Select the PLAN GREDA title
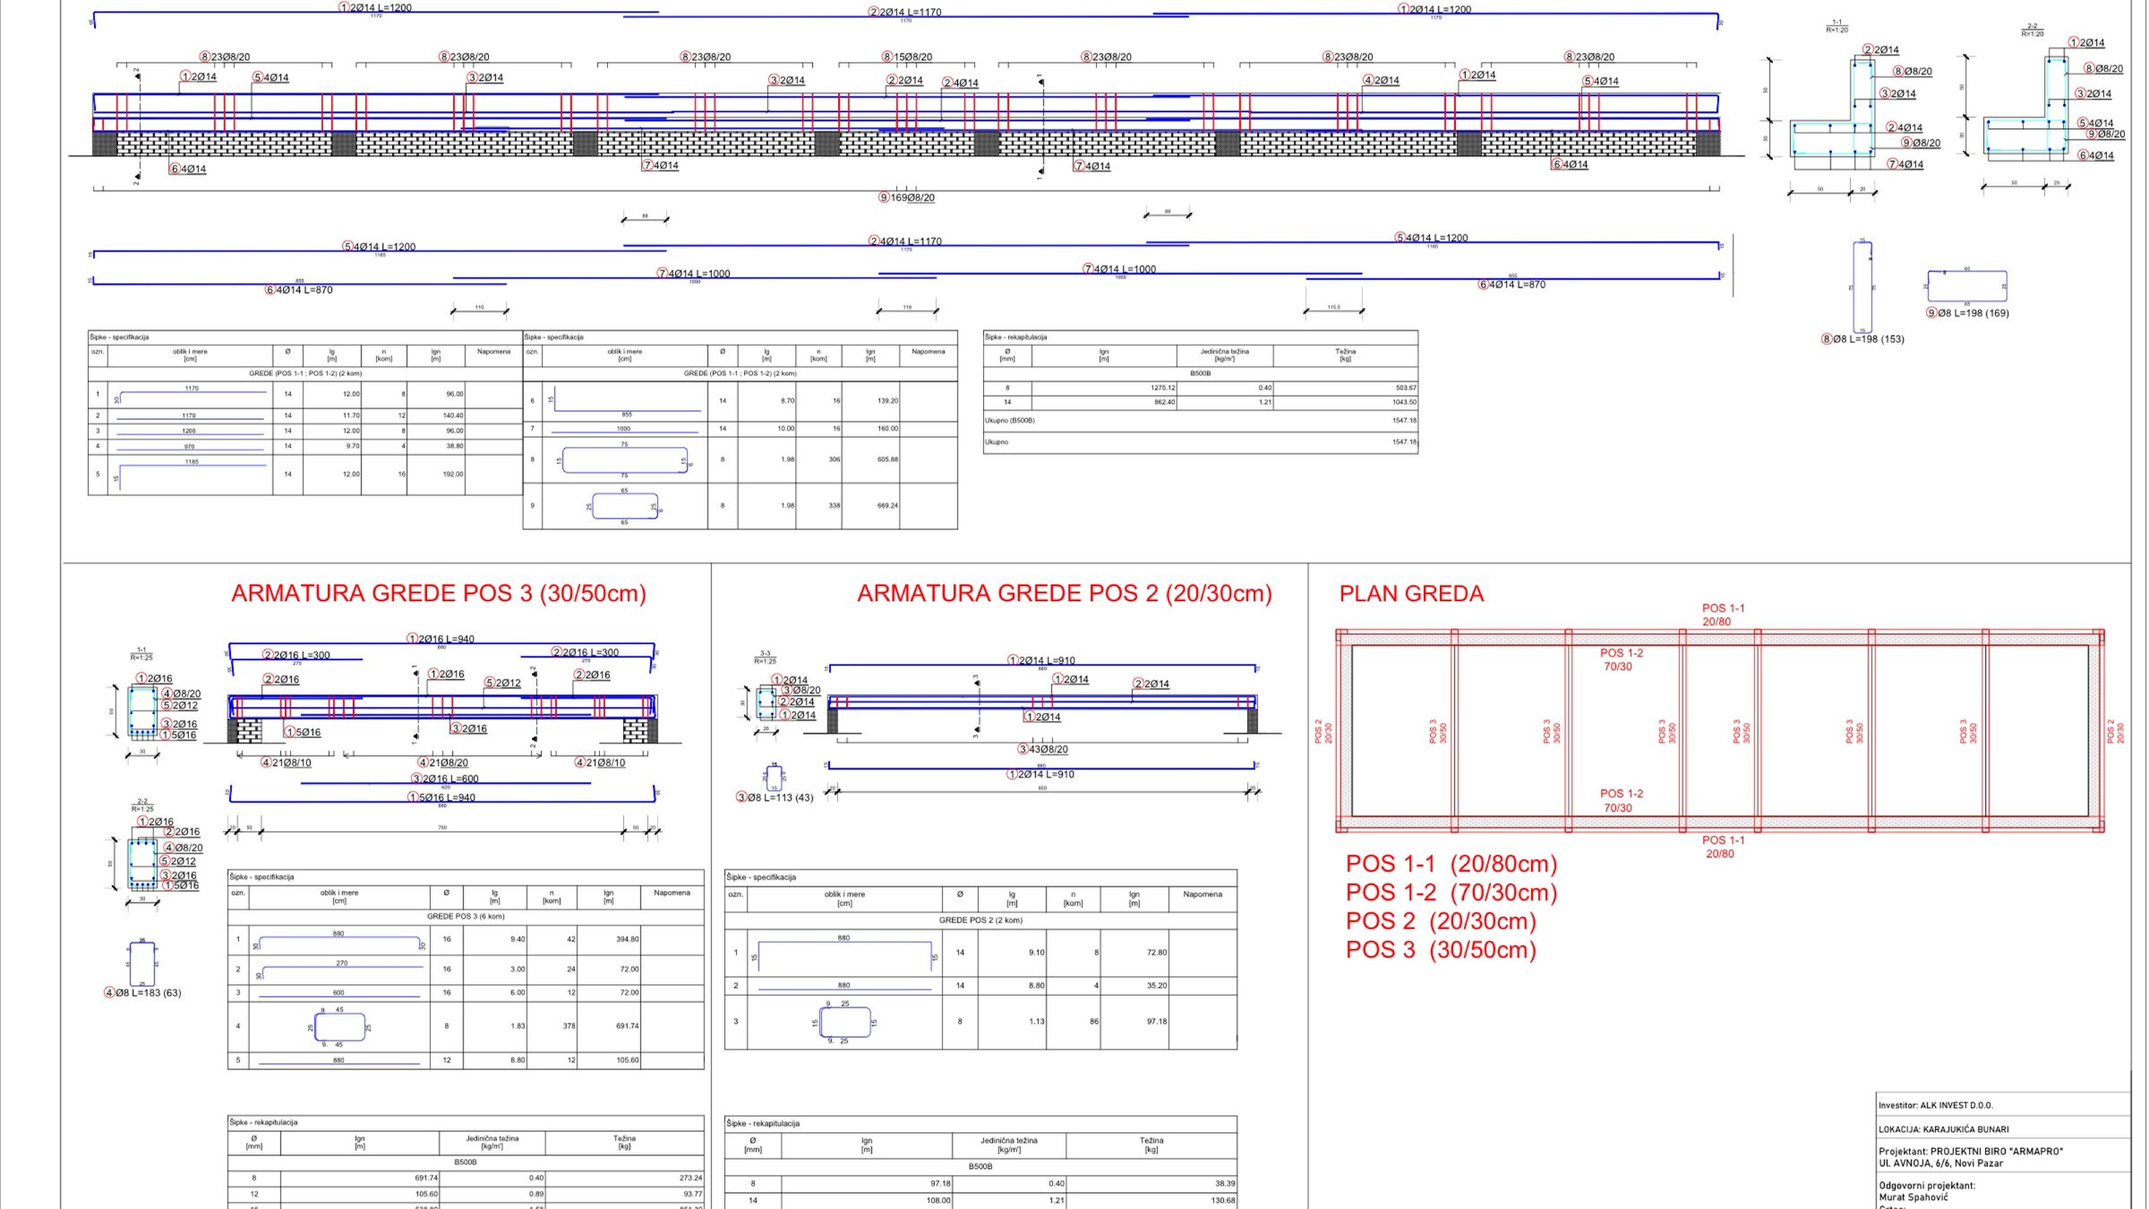 pos(1411,594)
